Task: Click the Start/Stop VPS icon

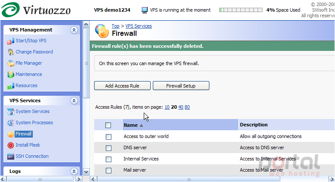Action: coord(11,41)
